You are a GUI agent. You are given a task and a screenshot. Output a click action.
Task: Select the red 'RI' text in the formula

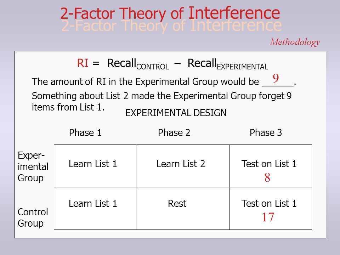83,63
